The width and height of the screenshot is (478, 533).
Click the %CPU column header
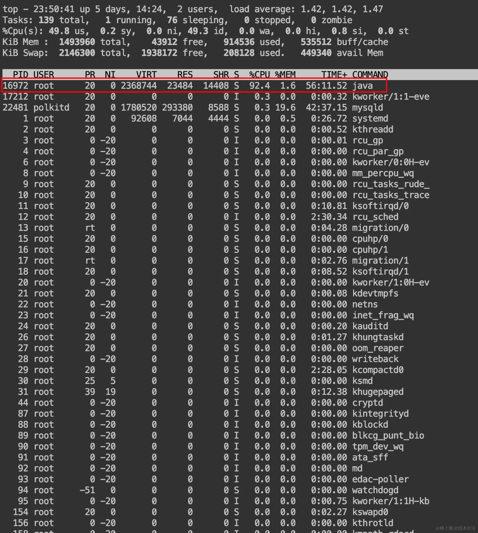(x=259, y=74)
